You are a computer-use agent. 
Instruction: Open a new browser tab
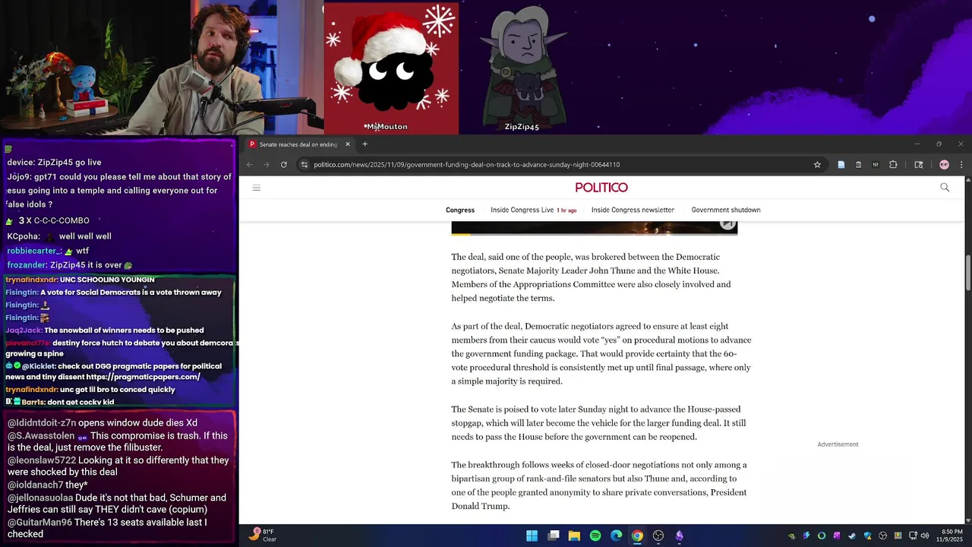coord(364,144)
